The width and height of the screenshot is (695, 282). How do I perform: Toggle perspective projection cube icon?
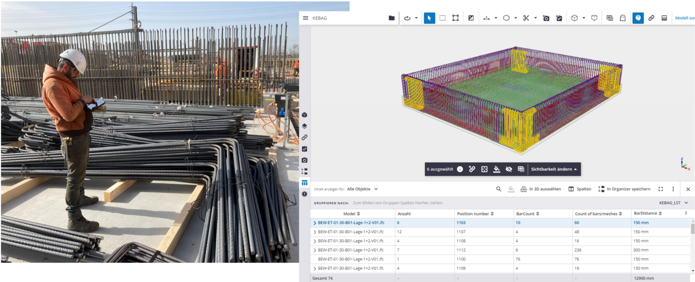point(594,18)
